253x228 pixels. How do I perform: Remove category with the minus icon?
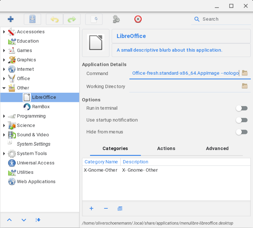(106, 209)
